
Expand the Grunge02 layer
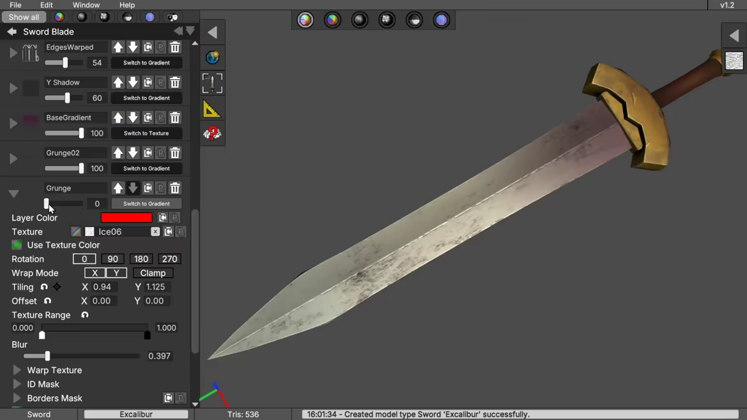(13, 158)
